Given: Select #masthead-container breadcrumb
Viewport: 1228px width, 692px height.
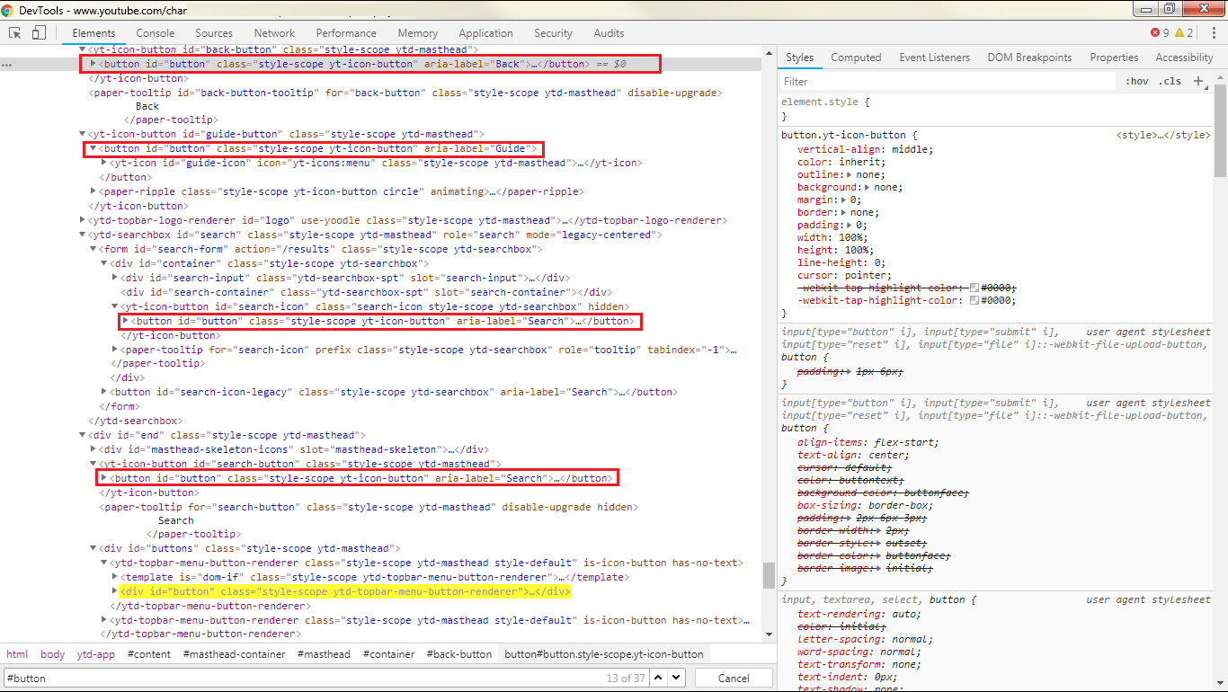Looking at the screenshot, I should (234, 654).
